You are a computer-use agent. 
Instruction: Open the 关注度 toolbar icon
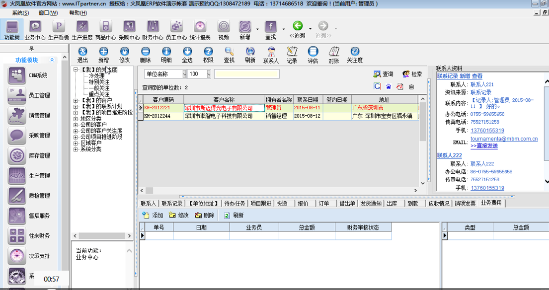[355, 55]
